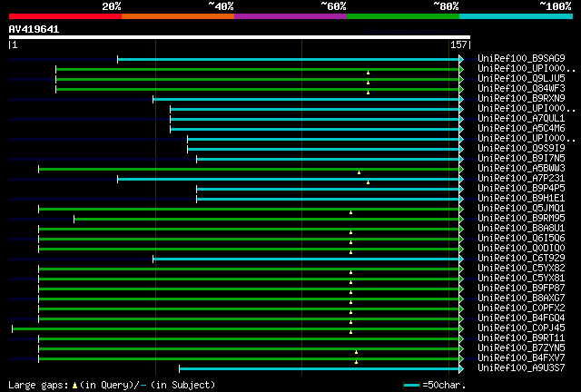The height and width of the screenshot is (392, 581).
Task: Choose the UniRef100_C5YX82 entry
Action: coord(521,269)
